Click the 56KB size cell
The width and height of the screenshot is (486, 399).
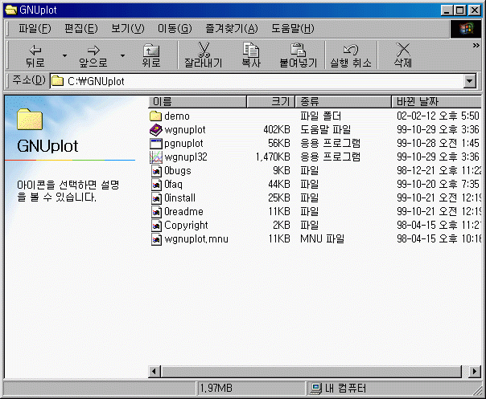tap(279, 143)
